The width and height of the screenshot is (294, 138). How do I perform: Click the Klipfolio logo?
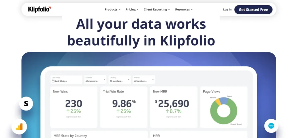40,9
